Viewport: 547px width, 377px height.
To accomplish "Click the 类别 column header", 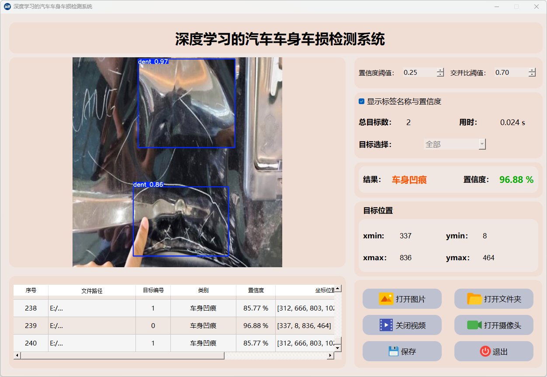I will pyautogui.click(x=203, y=290).
